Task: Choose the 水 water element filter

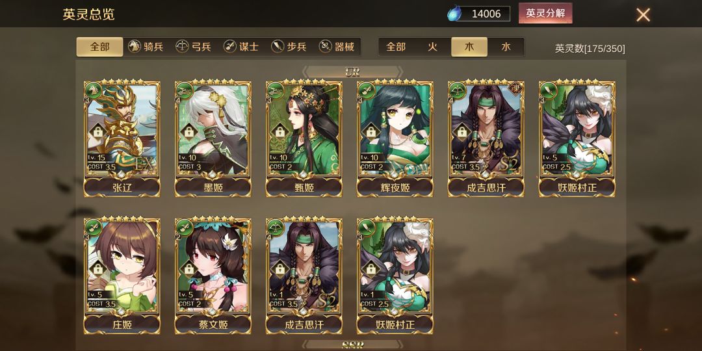Action: tap(506, 47)
